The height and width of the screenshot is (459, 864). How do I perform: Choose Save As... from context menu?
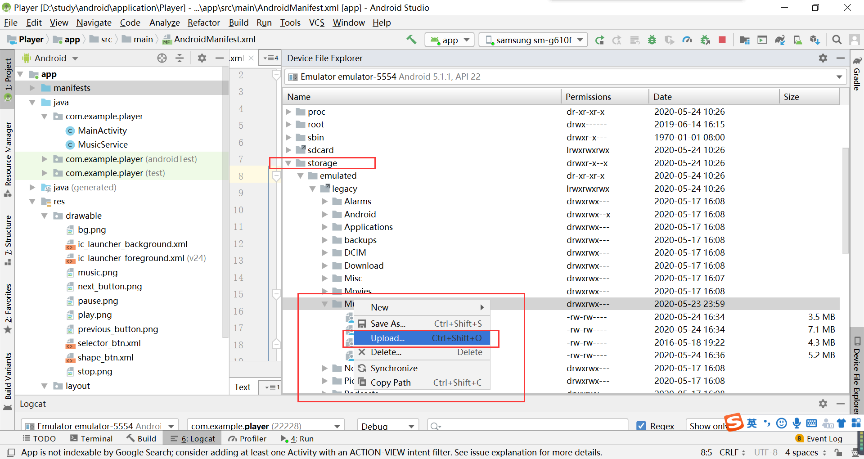point(422,324)
